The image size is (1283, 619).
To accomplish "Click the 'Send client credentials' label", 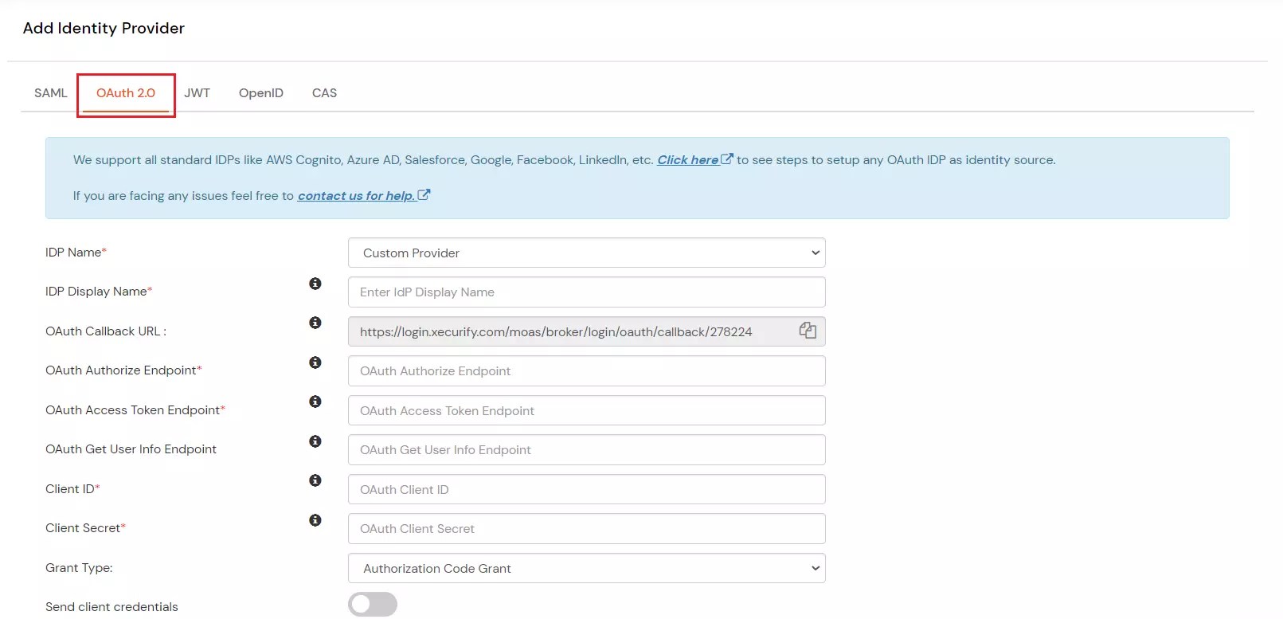I will (111, 607).
